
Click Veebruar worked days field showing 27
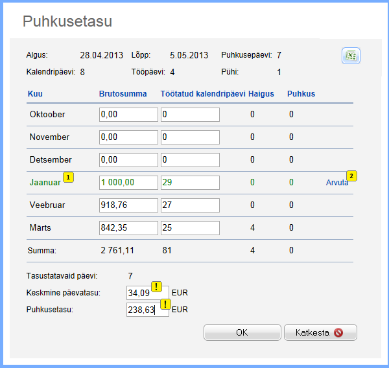click(190, 205)
